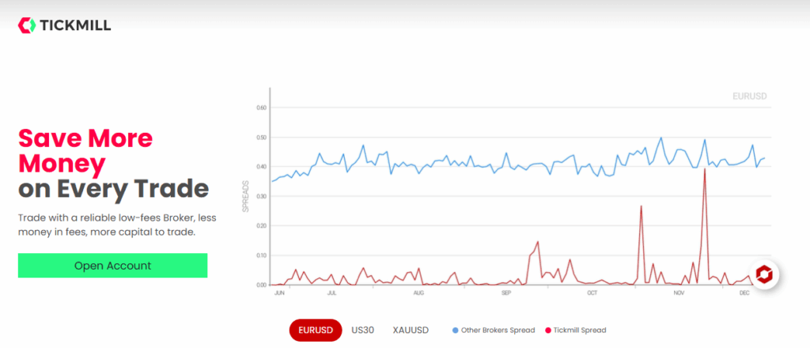
Task: Click the OCT x-axis label
Action: (x=592, y=293)
